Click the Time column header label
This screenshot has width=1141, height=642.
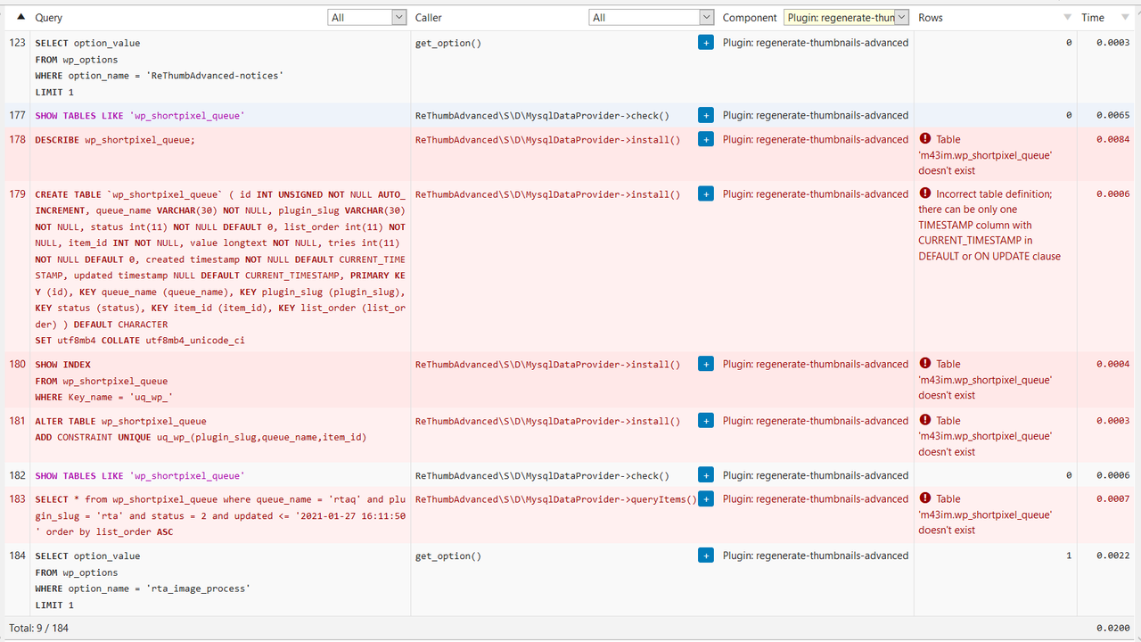coord(1093,18)
